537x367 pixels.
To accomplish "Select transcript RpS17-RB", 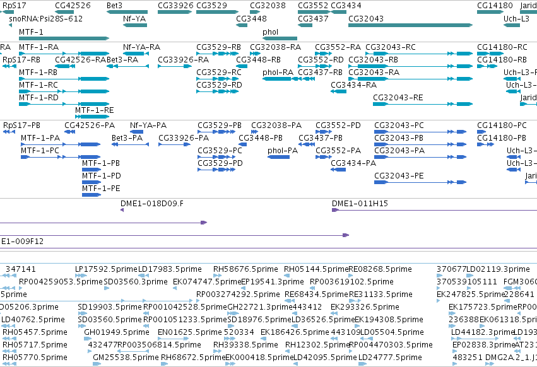I will (x=21, y=60).
